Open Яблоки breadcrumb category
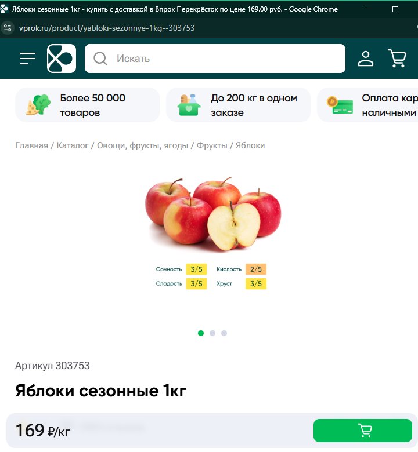The width and height of the screenshot is (418, 452). coord(250,145)
